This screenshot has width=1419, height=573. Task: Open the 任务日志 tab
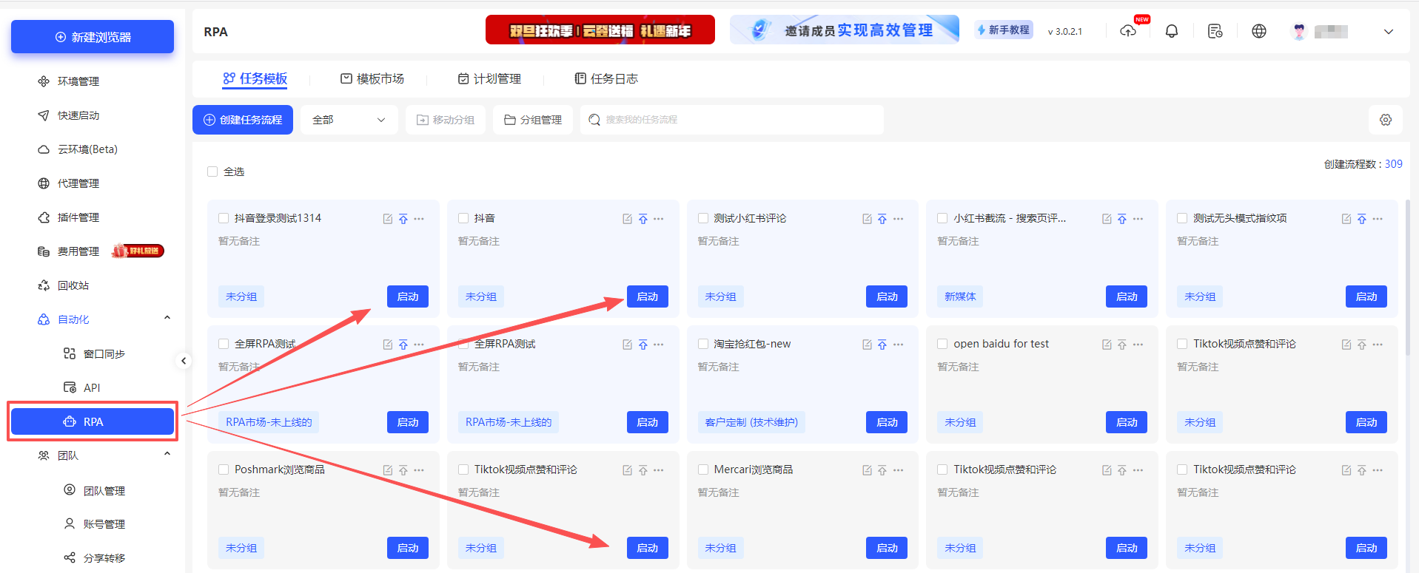606,78
